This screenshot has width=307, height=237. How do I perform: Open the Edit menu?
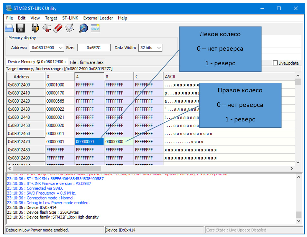tap(22, 18)
